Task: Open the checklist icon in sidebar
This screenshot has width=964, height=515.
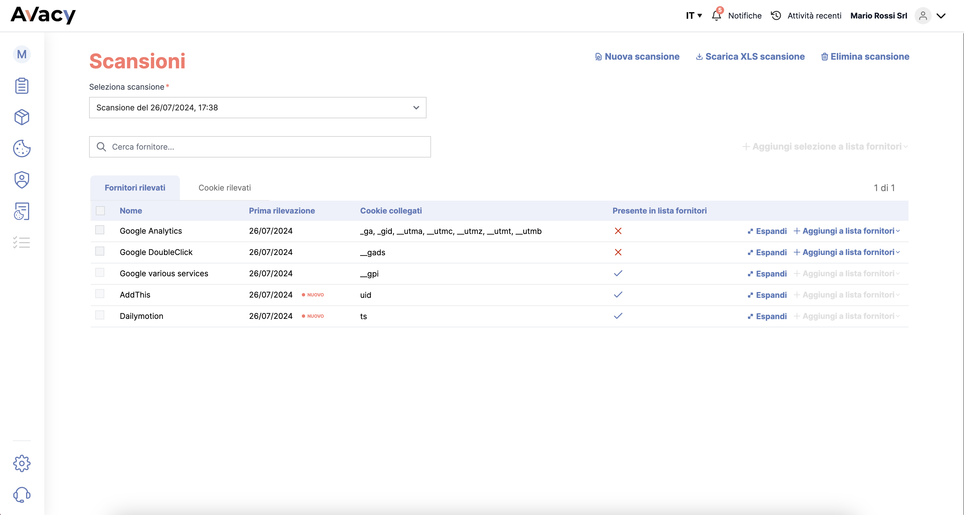Action: pyautogui.click(x=22, y=243)
